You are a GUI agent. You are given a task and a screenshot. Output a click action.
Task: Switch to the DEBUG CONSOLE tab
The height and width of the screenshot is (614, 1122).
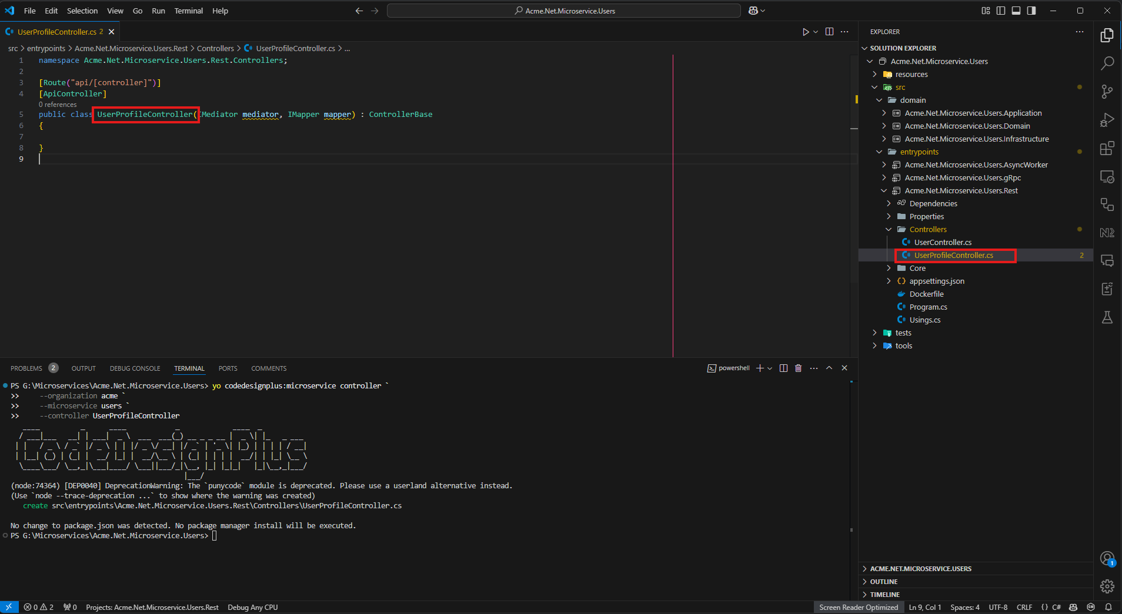135,368
